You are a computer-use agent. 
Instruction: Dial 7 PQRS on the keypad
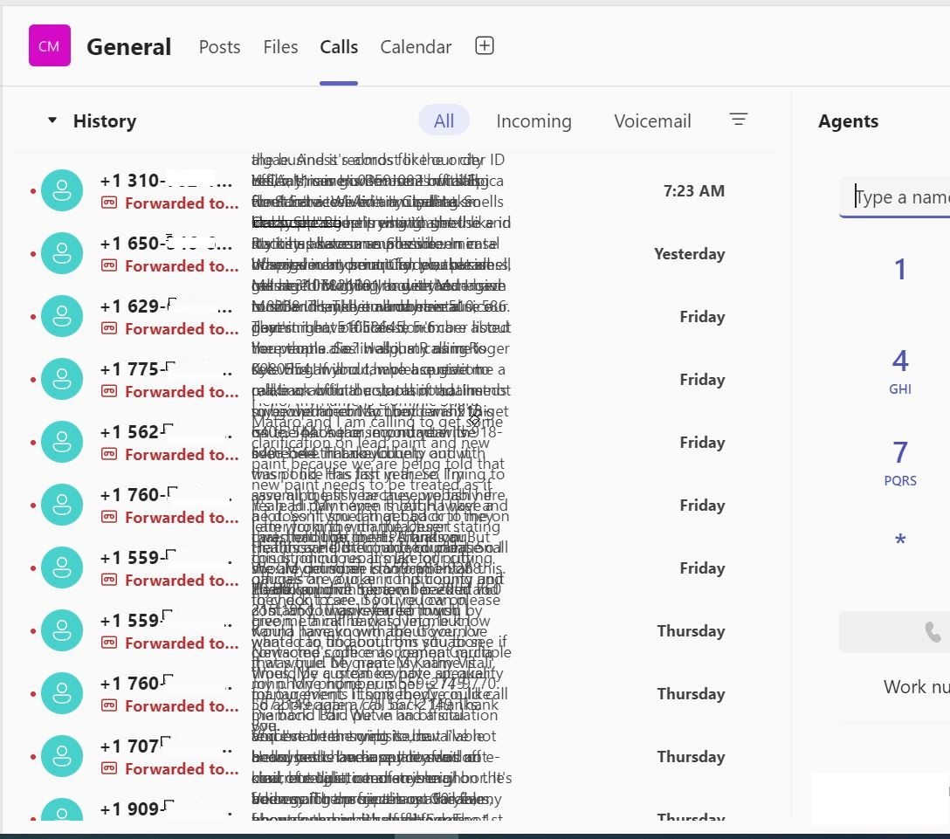point(900,462)
